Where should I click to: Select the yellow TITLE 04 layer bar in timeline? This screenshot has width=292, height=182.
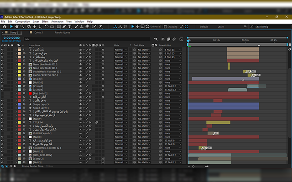click(x=218, y=122)
